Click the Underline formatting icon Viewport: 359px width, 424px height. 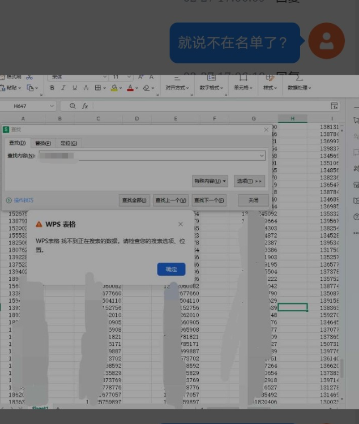click(74, 88)
